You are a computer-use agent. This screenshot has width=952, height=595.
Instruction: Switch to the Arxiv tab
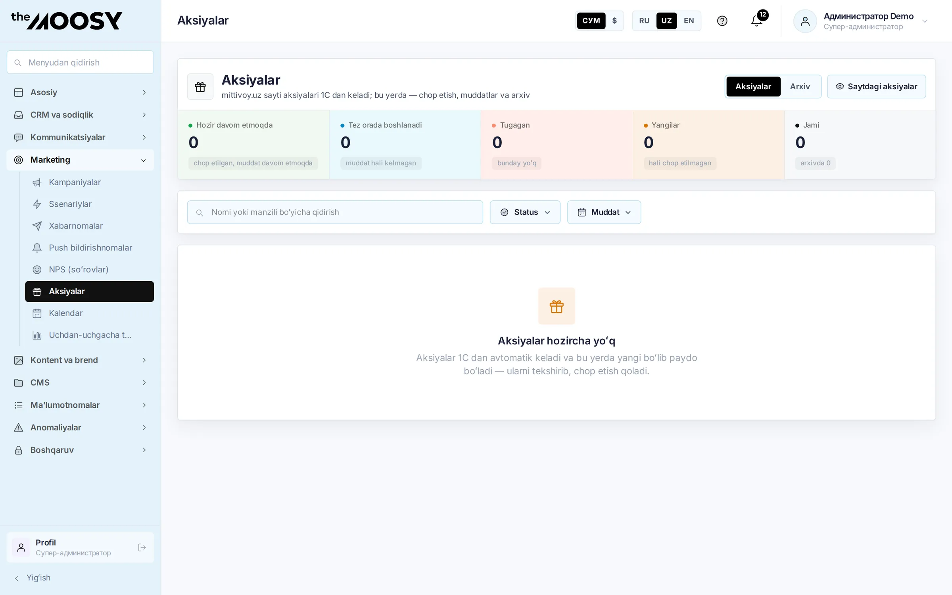pos(800,86)
